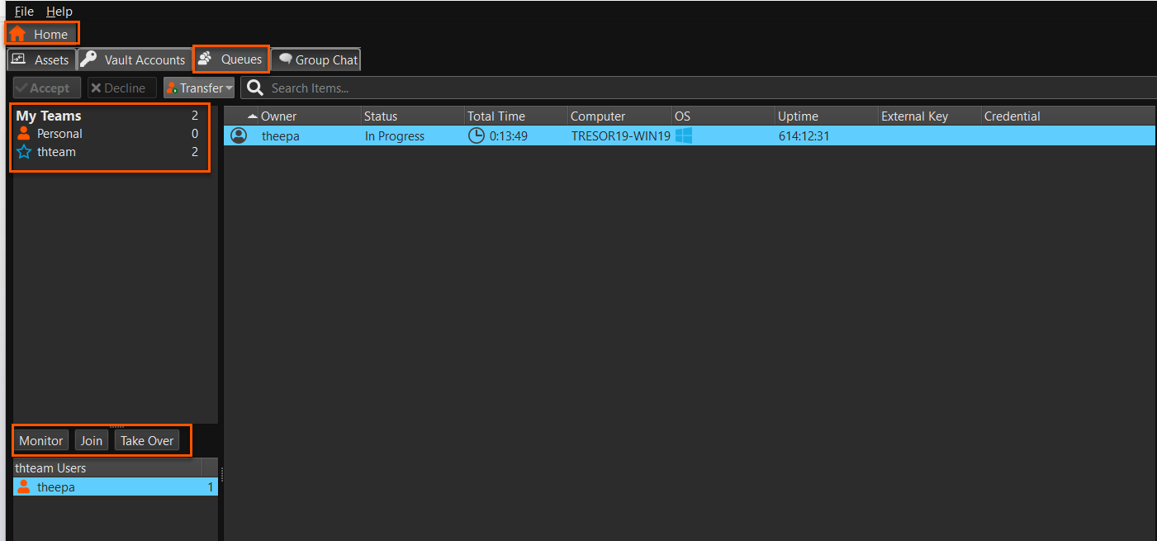Open the File menu

click(22, 11)
